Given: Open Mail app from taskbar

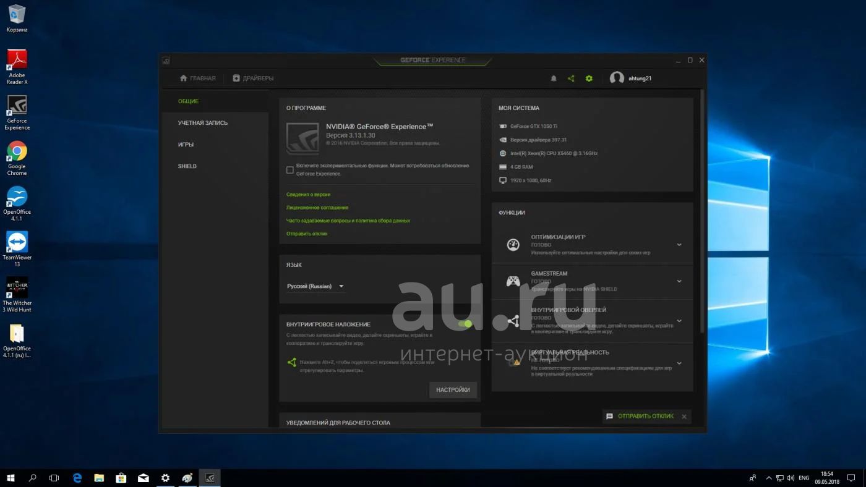Looking at the screenshot, I should pyautogui.click(x=144, y=478).
